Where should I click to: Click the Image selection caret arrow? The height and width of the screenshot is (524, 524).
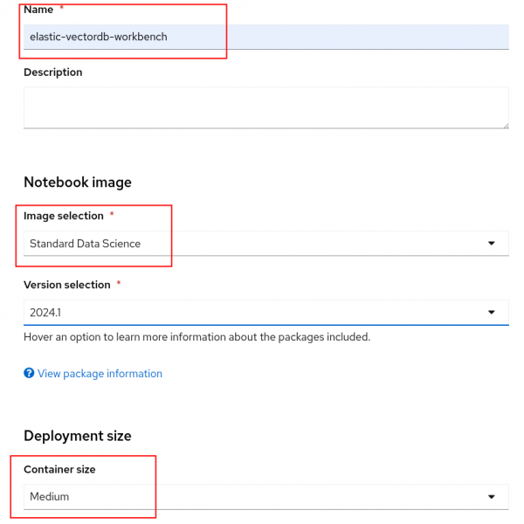pos(492,244)
